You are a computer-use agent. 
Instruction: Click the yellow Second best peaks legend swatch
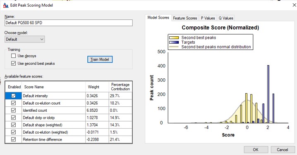click(x=174, y=38)
